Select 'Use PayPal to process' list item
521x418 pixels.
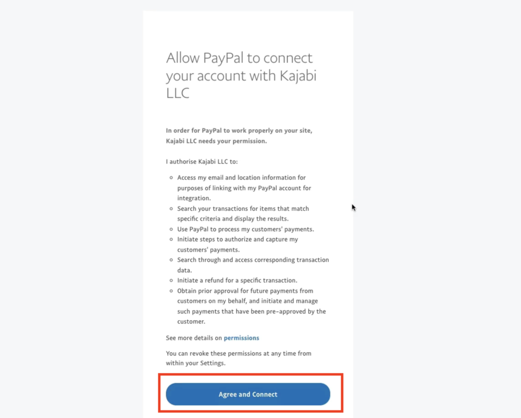tap(246, 229)
